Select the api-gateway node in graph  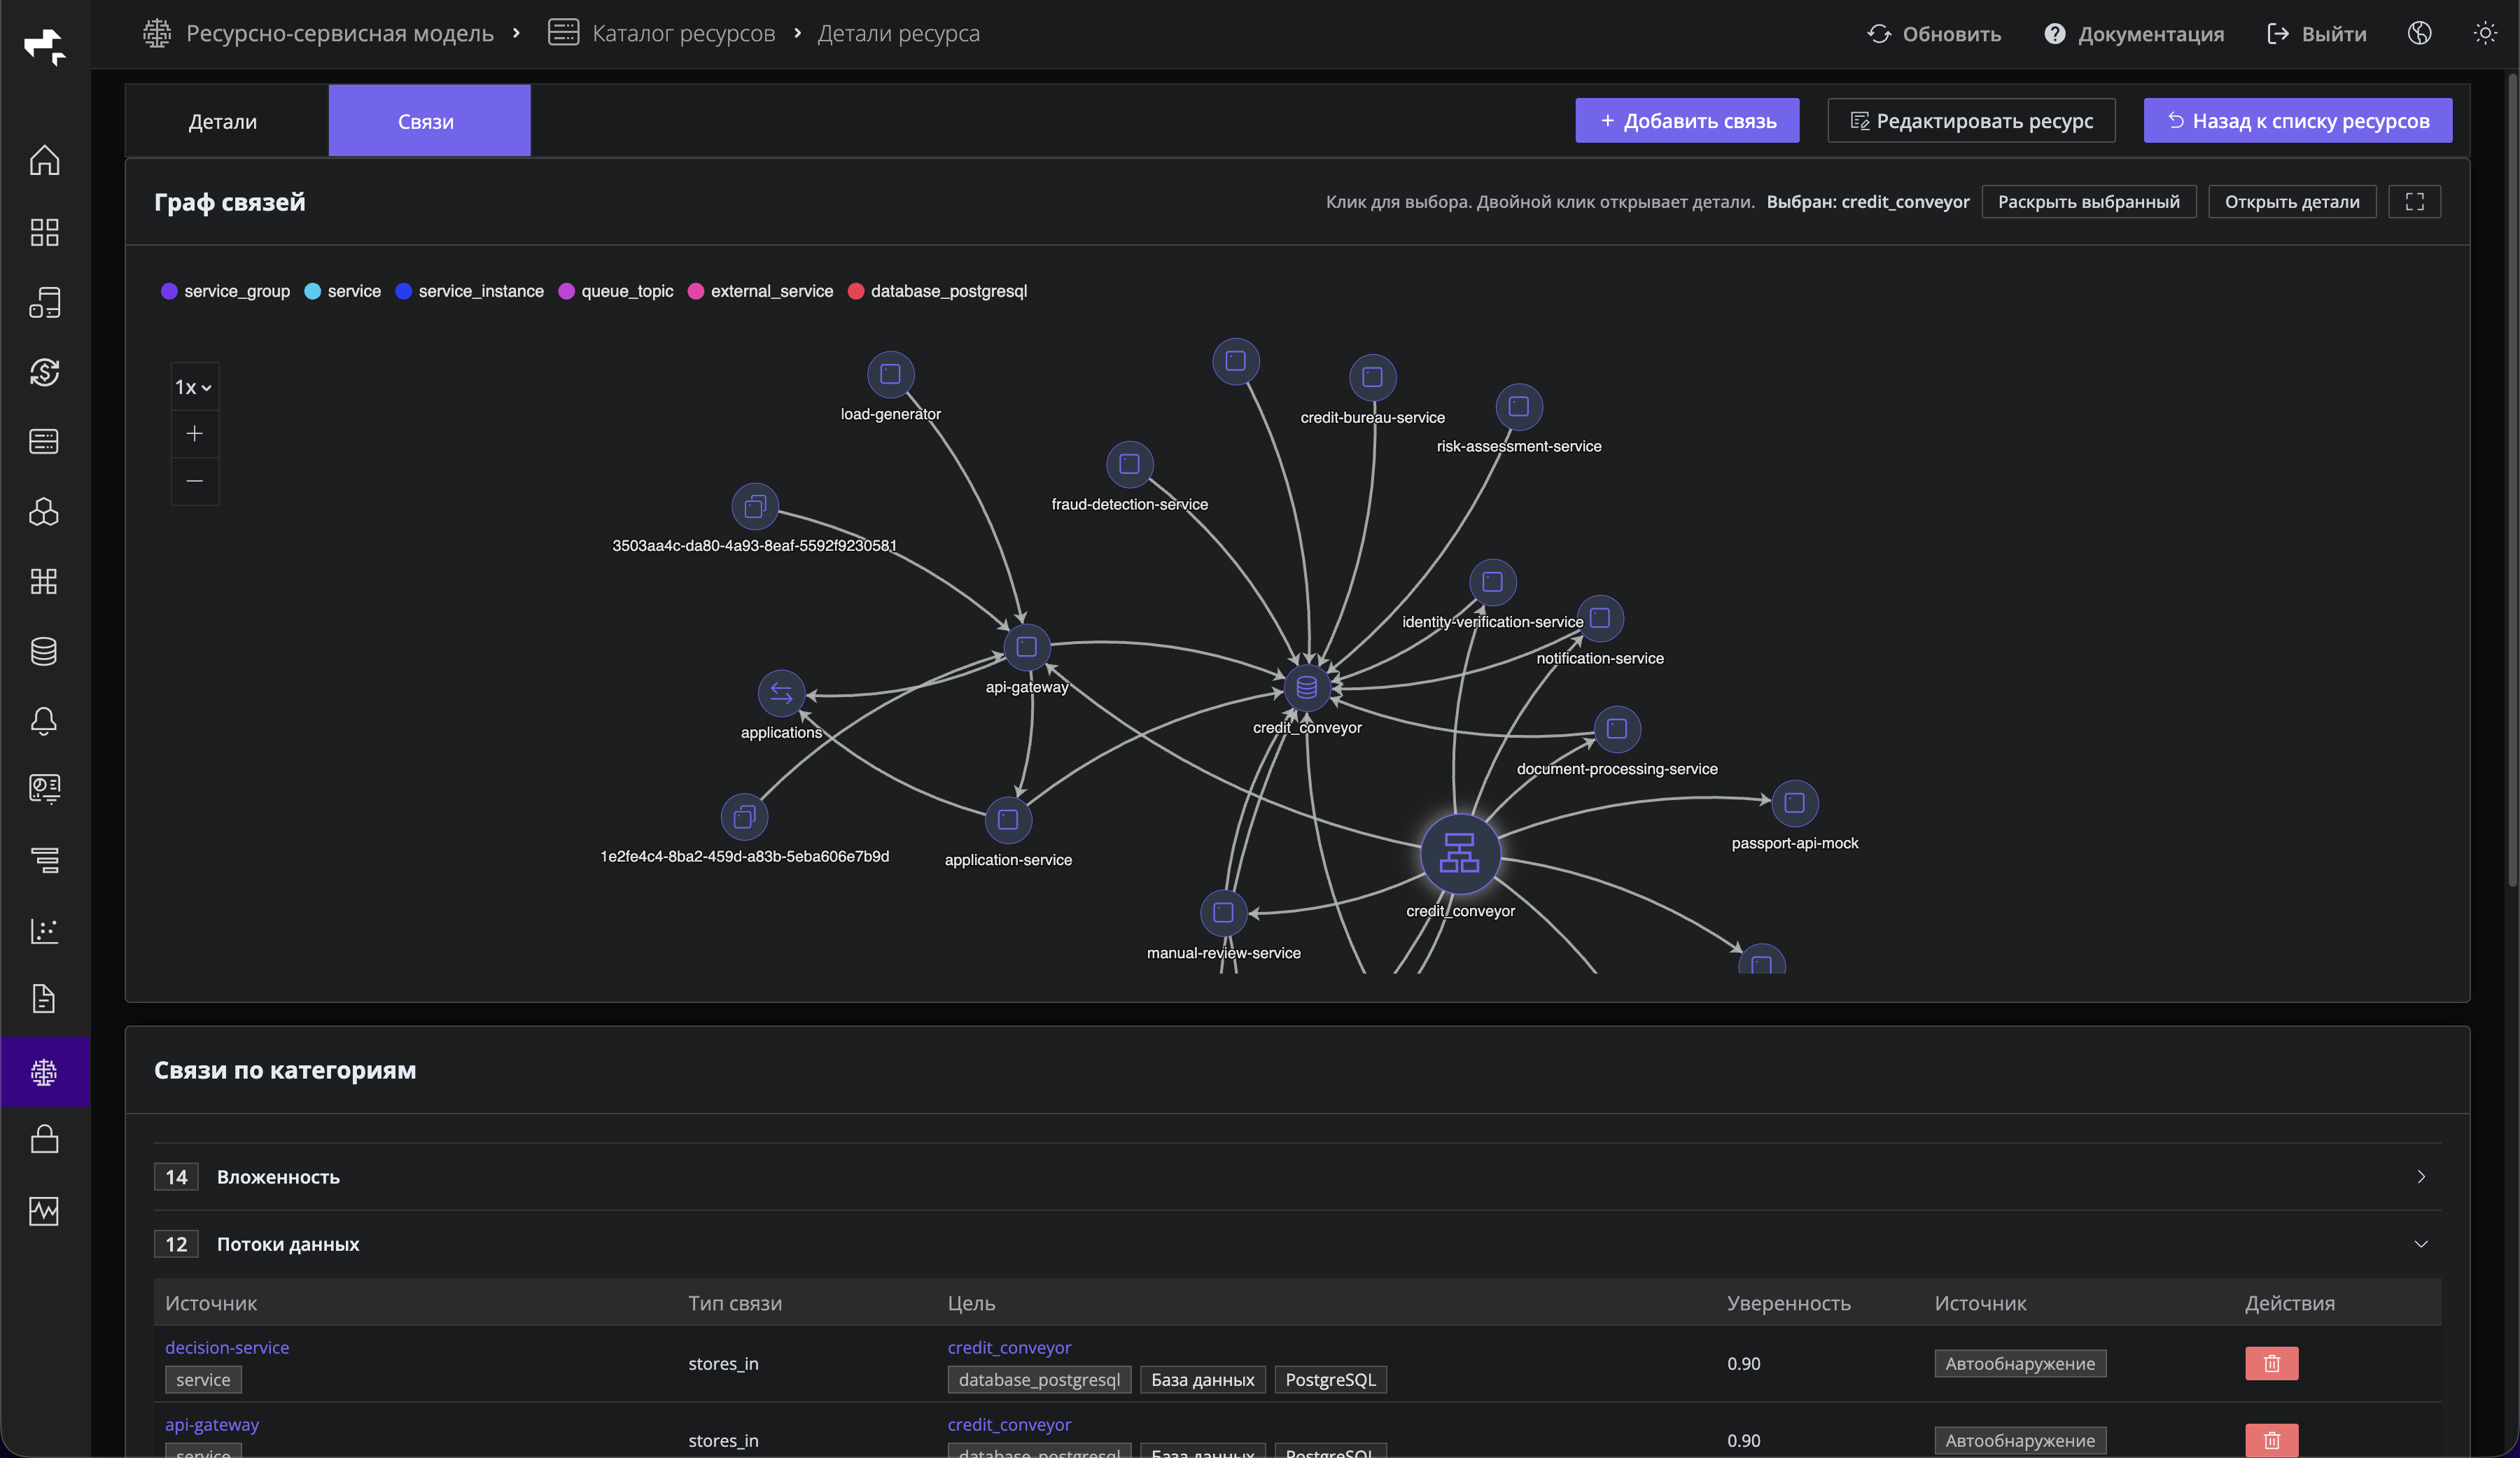(1026, 647)
